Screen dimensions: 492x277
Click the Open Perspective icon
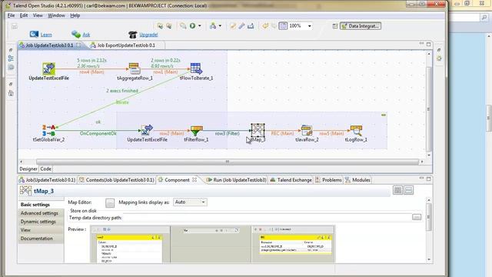[335, 26]
